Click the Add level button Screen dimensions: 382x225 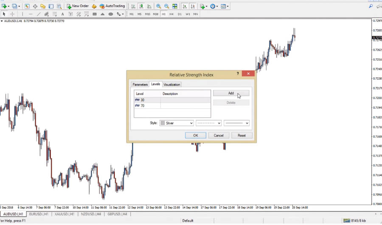coord(231,93)
